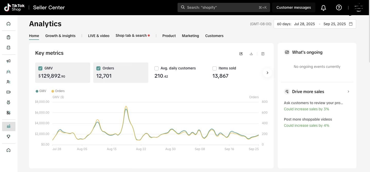Open the homepage icon in sidebar
The image size is (370, 172).
coord(8,24)
